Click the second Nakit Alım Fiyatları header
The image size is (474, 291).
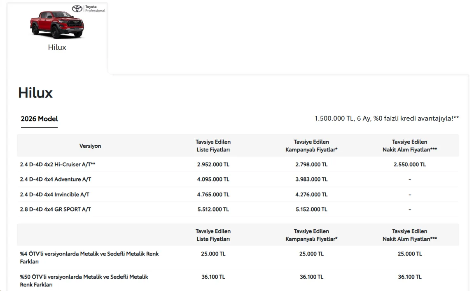coord(410,235)
